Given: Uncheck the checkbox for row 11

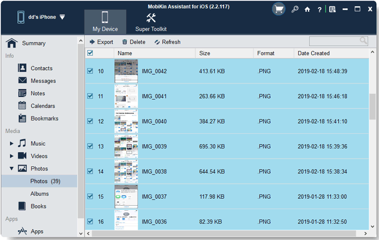Looking at the screenshot, I should point(90,96).
